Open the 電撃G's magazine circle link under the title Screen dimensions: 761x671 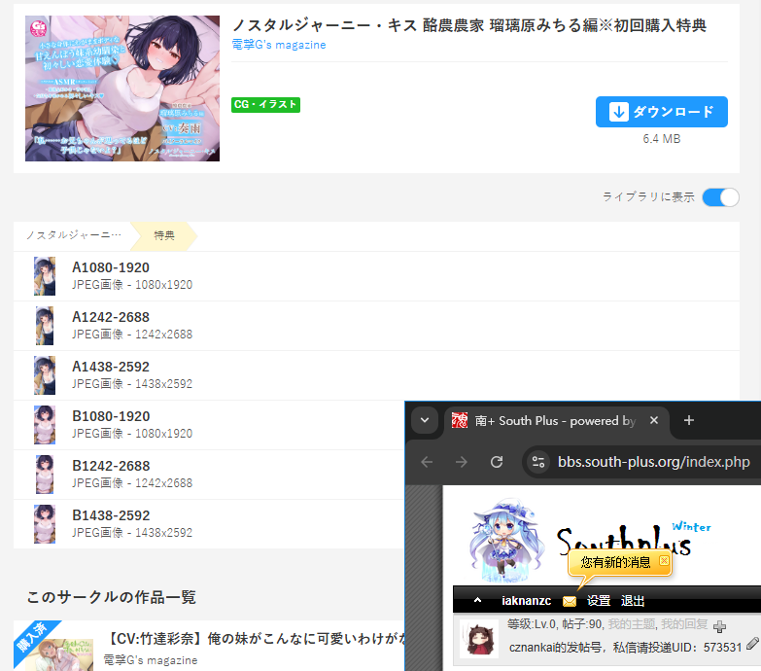click(x=279, y=45)
